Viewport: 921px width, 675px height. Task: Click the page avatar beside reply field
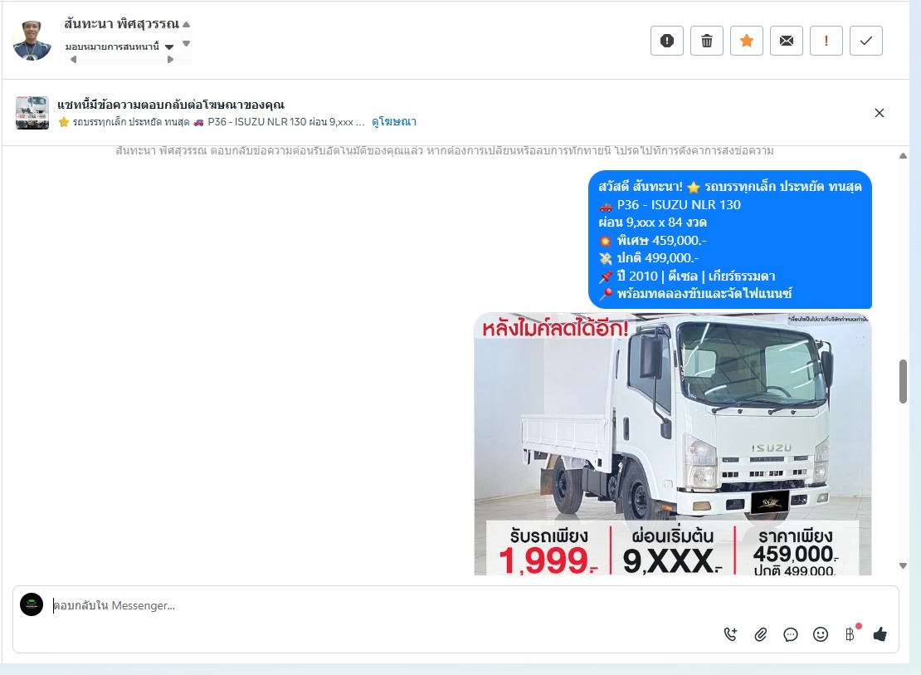click(x=32, y=604)
